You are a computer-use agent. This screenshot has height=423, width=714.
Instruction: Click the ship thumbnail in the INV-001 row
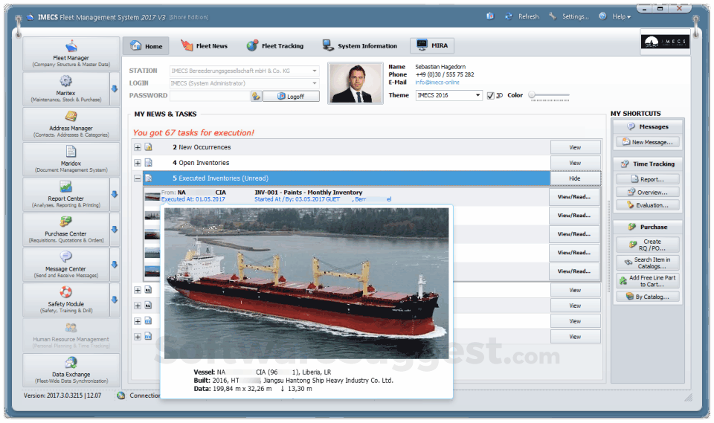tap(152, 197)
